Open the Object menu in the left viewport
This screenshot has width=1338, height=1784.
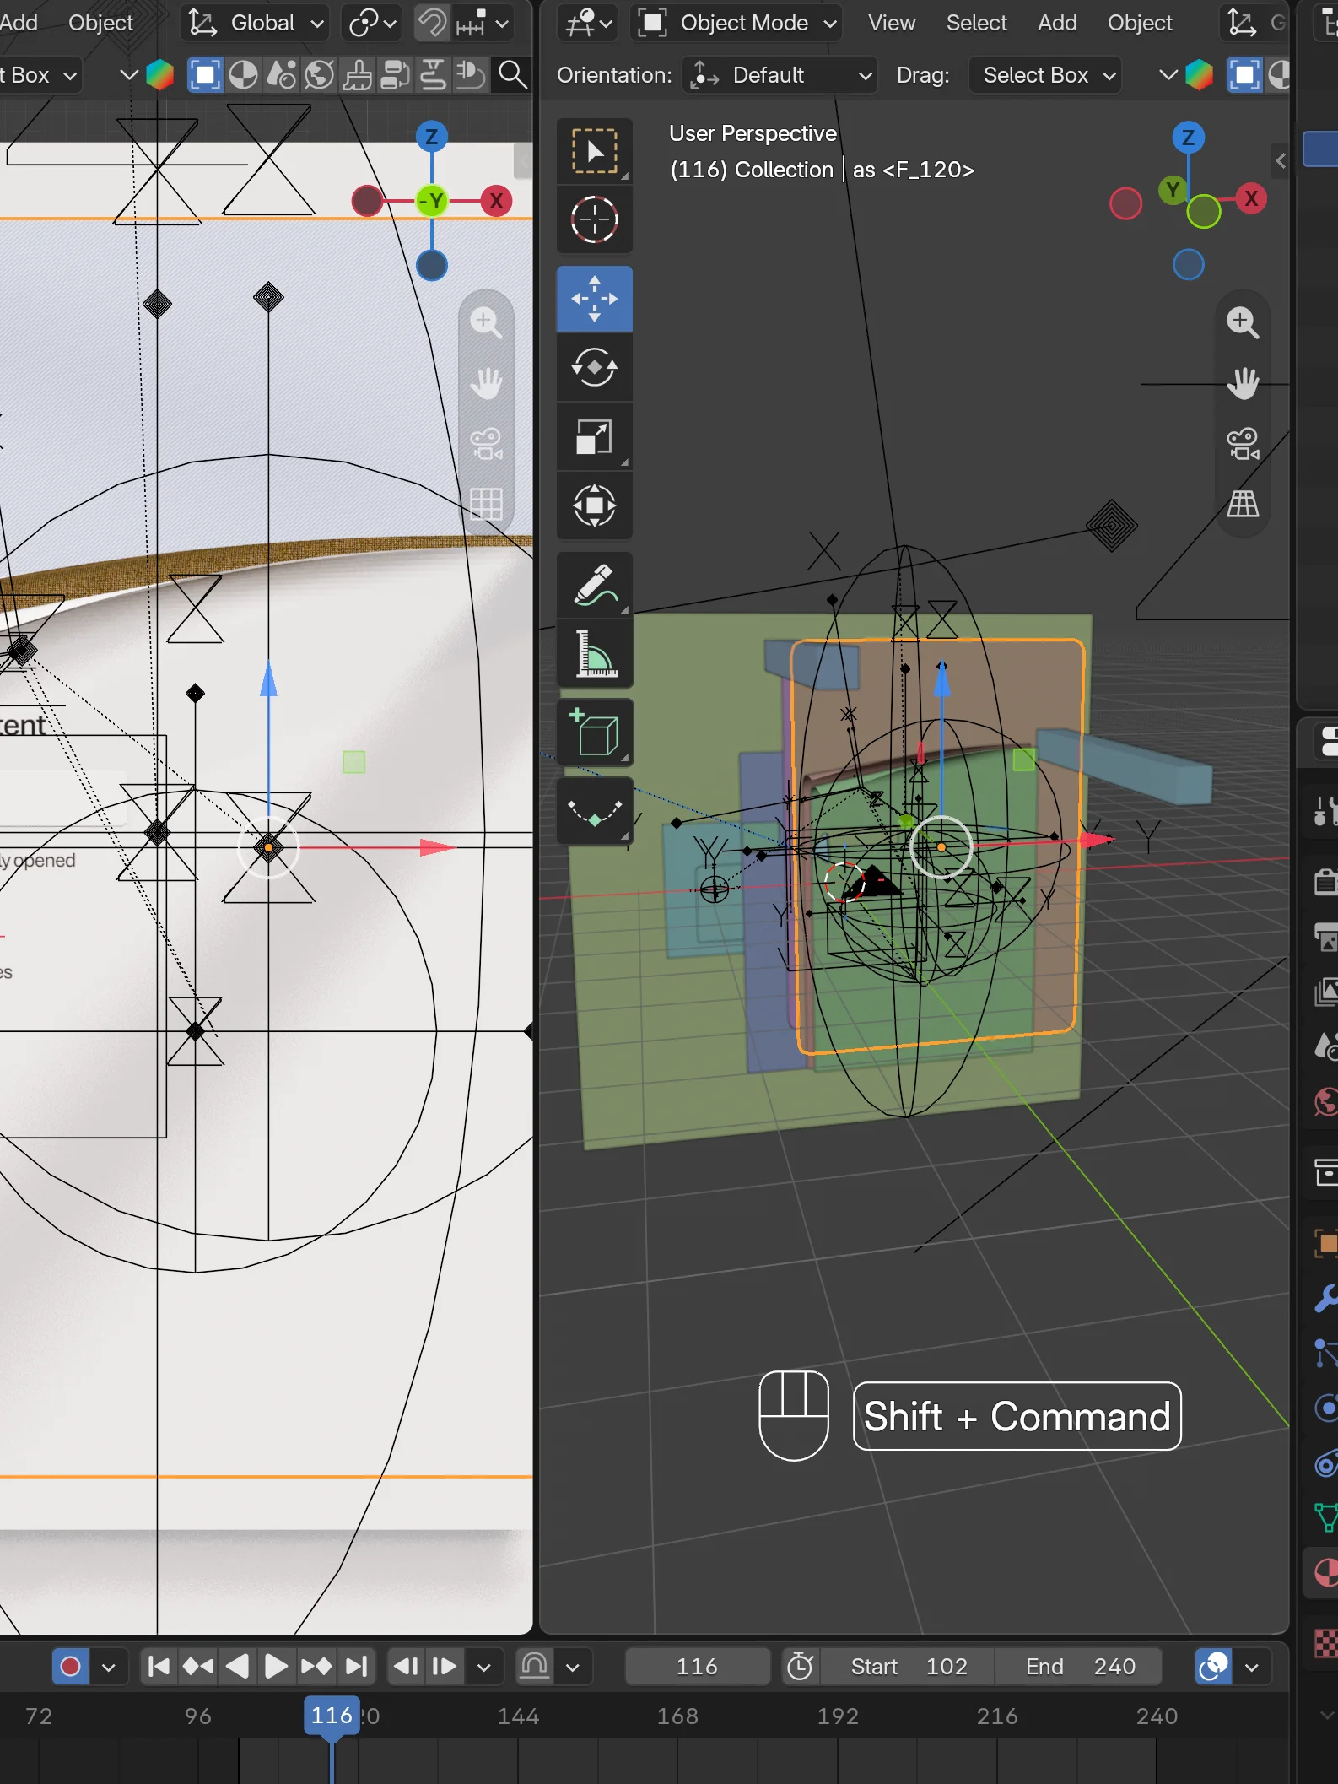(x=100, y=23)
